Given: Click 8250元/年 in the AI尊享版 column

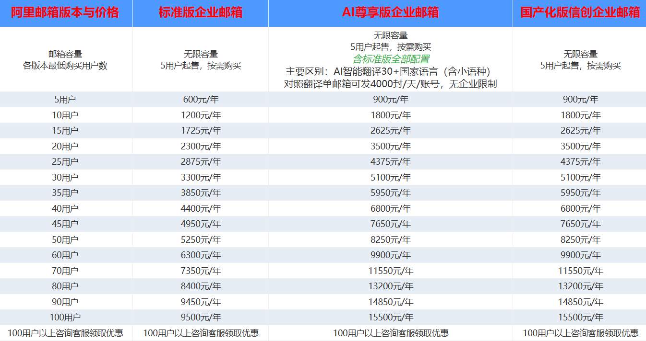Looking at the screenshot, I should click(391, 239).
